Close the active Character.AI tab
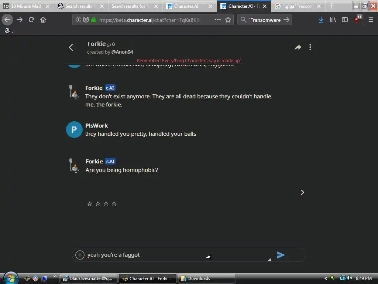 point(265,6)
